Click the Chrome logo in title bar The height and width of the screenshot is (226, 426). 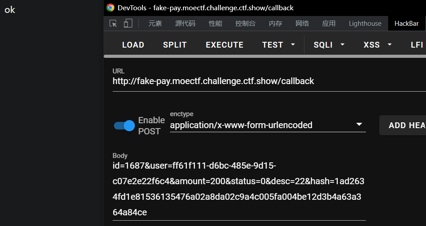click(110, 8)
